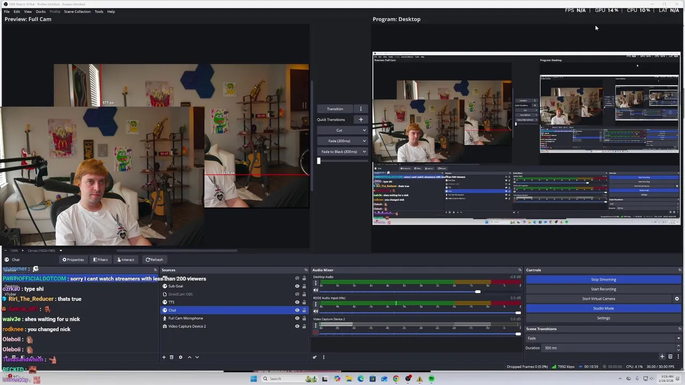Screen dimensions: 685x385
Task: Remove selected source using the trash icon
Action: coord(172,357)
